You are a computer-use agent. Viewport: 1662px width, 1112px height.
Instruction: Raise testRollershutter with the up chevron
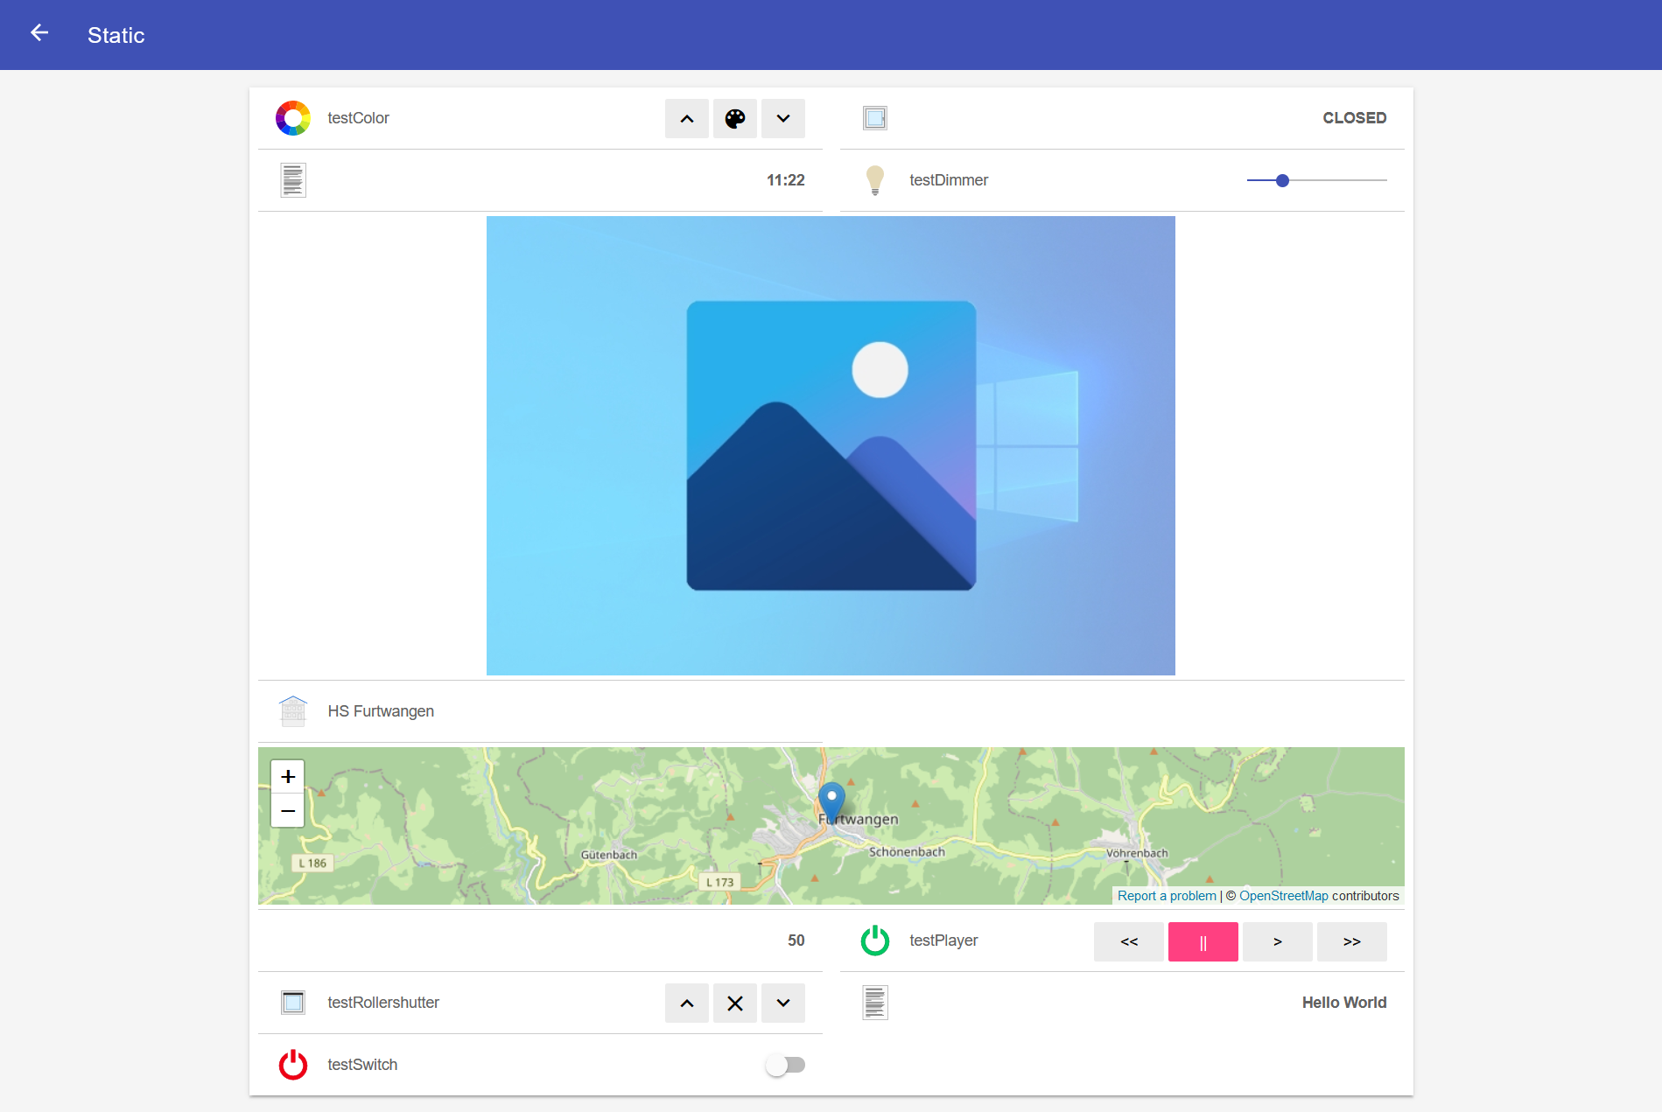(x=687, y=1003)
